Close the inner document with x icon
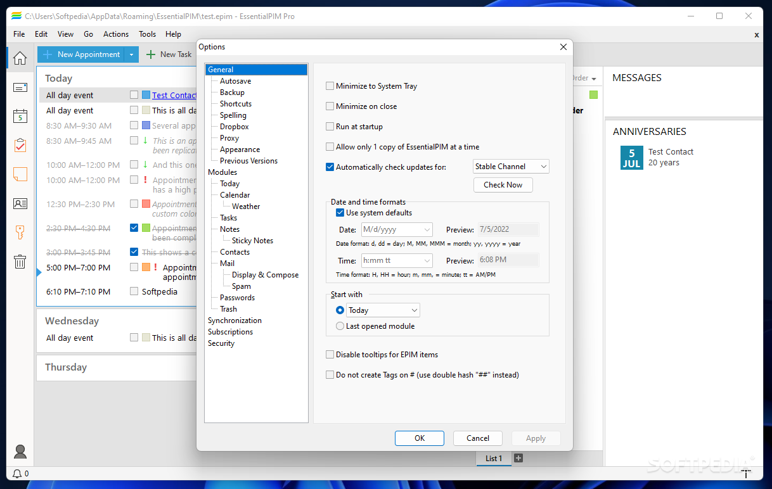772x489 pixels. [757, 35]
